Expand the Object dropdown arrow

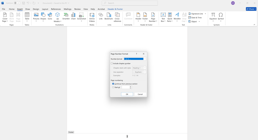tap(199, 22)
